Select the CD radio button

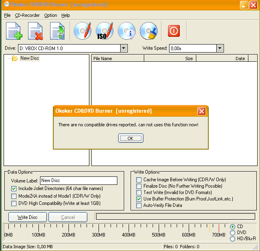click(232, 227)
